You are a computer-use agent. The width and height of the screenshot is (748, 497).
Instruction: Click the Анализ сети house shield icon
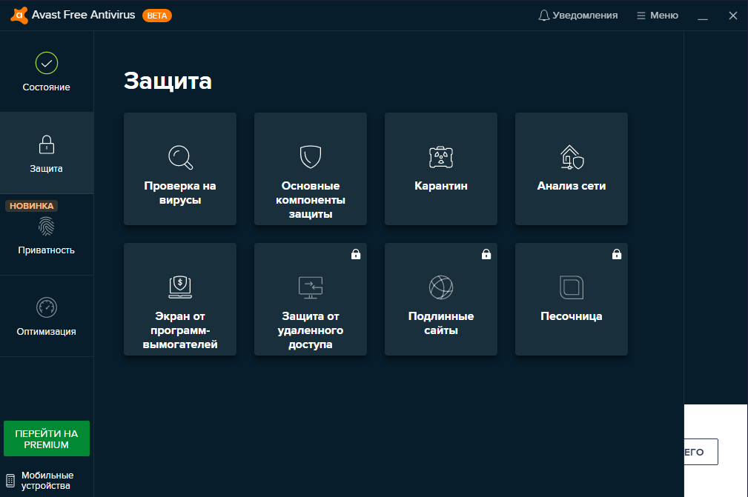pos(572,157)
